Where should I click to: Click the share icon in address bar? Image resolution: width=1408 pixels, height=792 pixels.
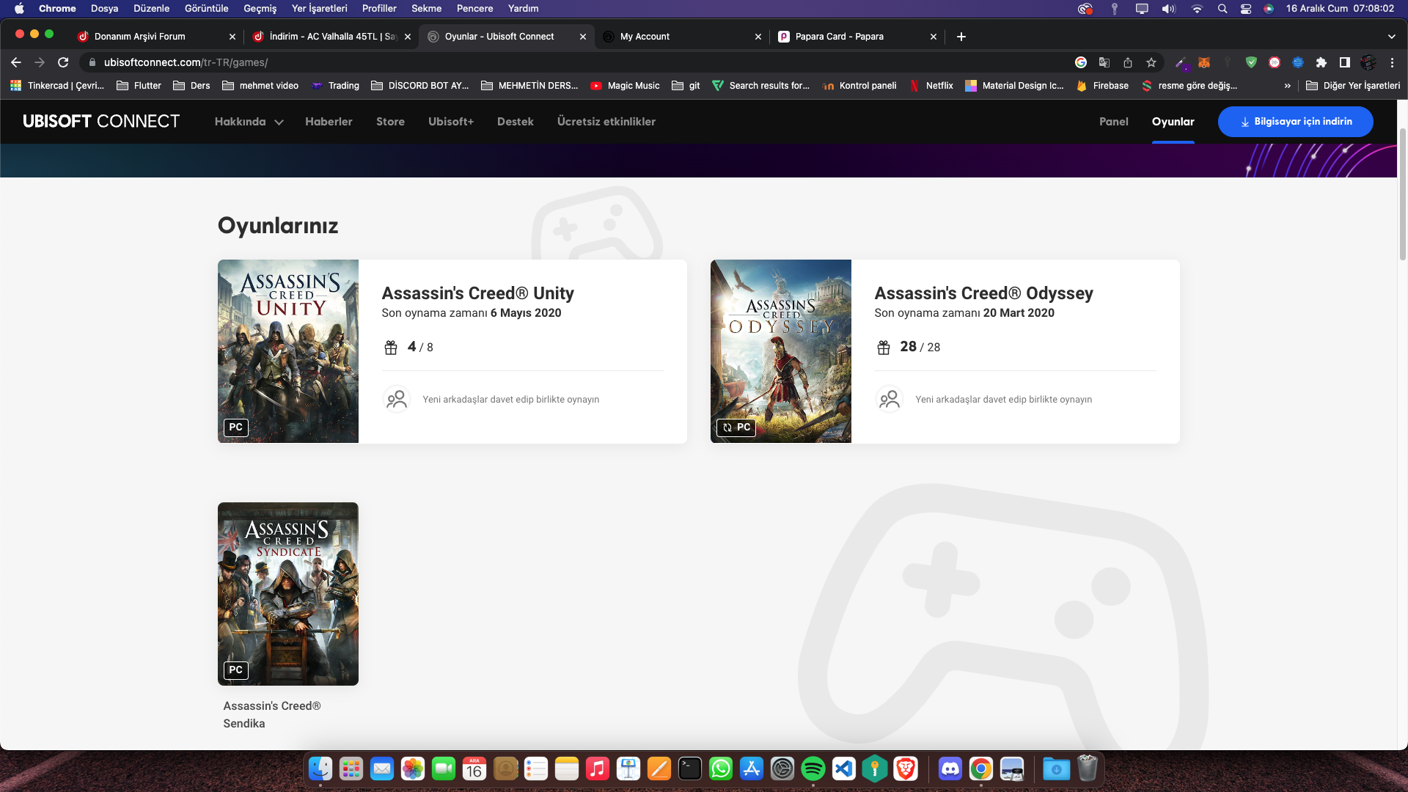[x=1128, y=62]
